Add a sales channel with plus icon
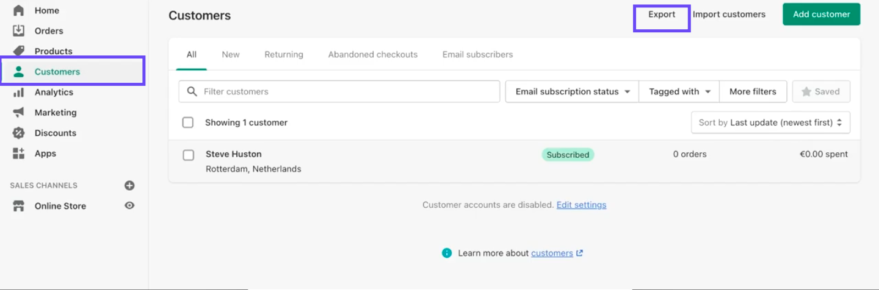The height and width of the screenshot is (290, 879). [x=129, y=185]
